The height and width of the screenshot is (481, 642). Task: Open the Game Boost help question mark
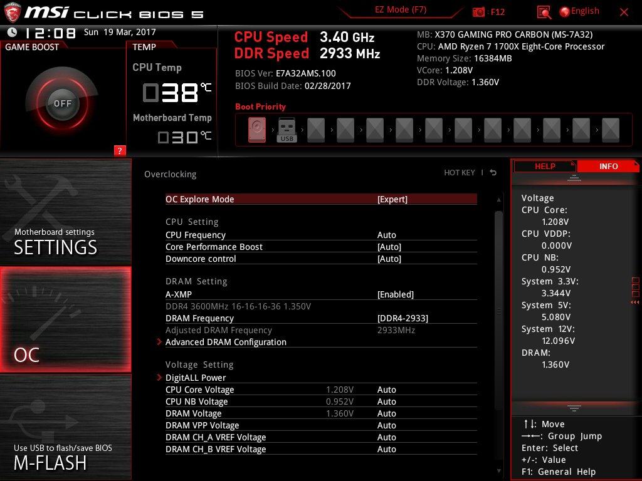(120, 150)
